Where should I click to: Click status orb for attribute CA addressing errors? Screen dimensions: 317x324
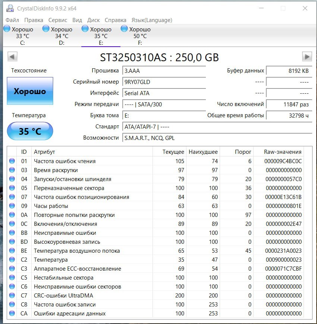pyautogui.click(x=12, y=313)
